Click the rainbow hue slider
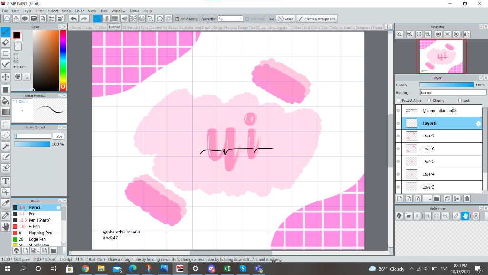 (x=63, y=60)
